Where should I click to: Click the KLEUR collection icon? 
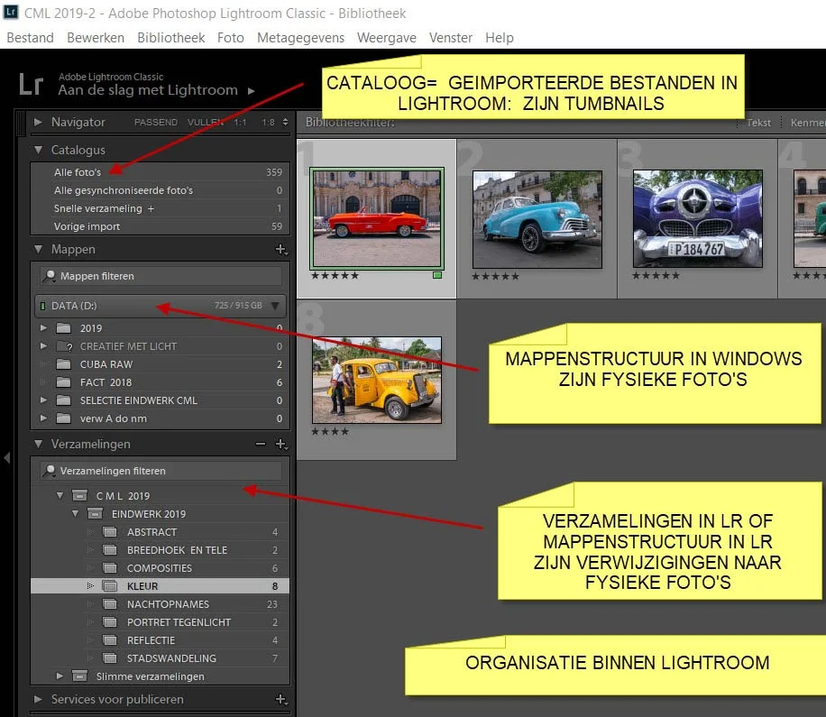pos(110,586)
